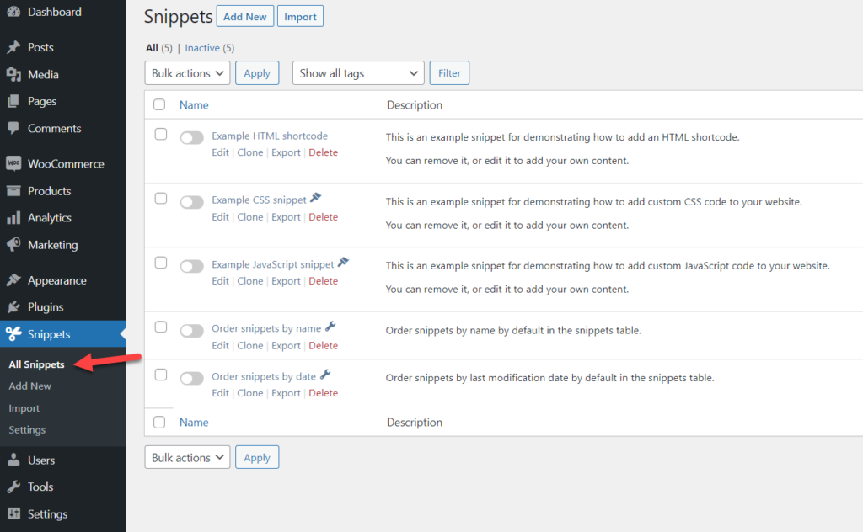The width and height of the screenshot is (863, 532).
Task: Export the Example JavaScript snippet
Action: pyautogui.click(x=287, y=281)
